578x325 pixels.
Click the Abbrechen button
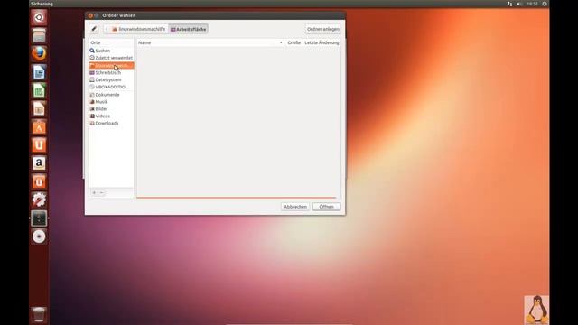[x=295, y=207]
